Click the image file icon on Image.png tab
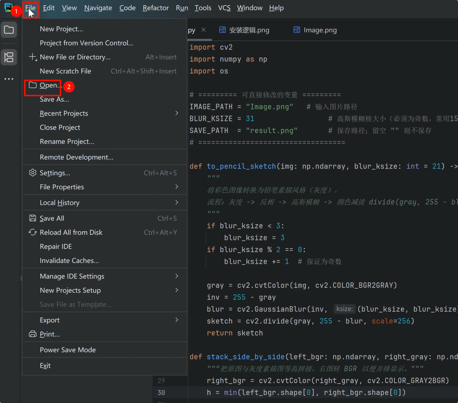The width and height of the screenshot is (458, 403). [297, 30]
